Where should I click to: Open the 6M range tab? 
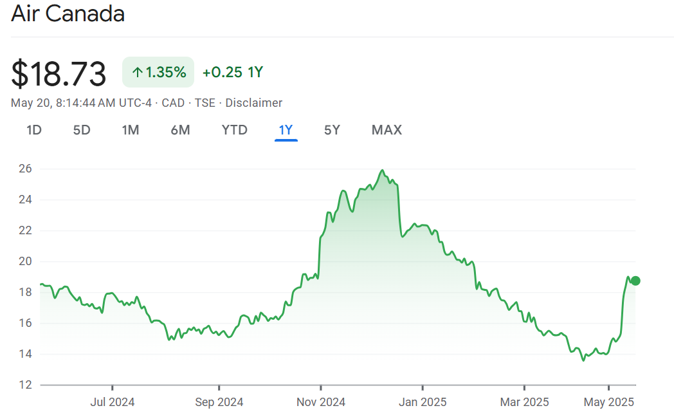click(180, 130)
